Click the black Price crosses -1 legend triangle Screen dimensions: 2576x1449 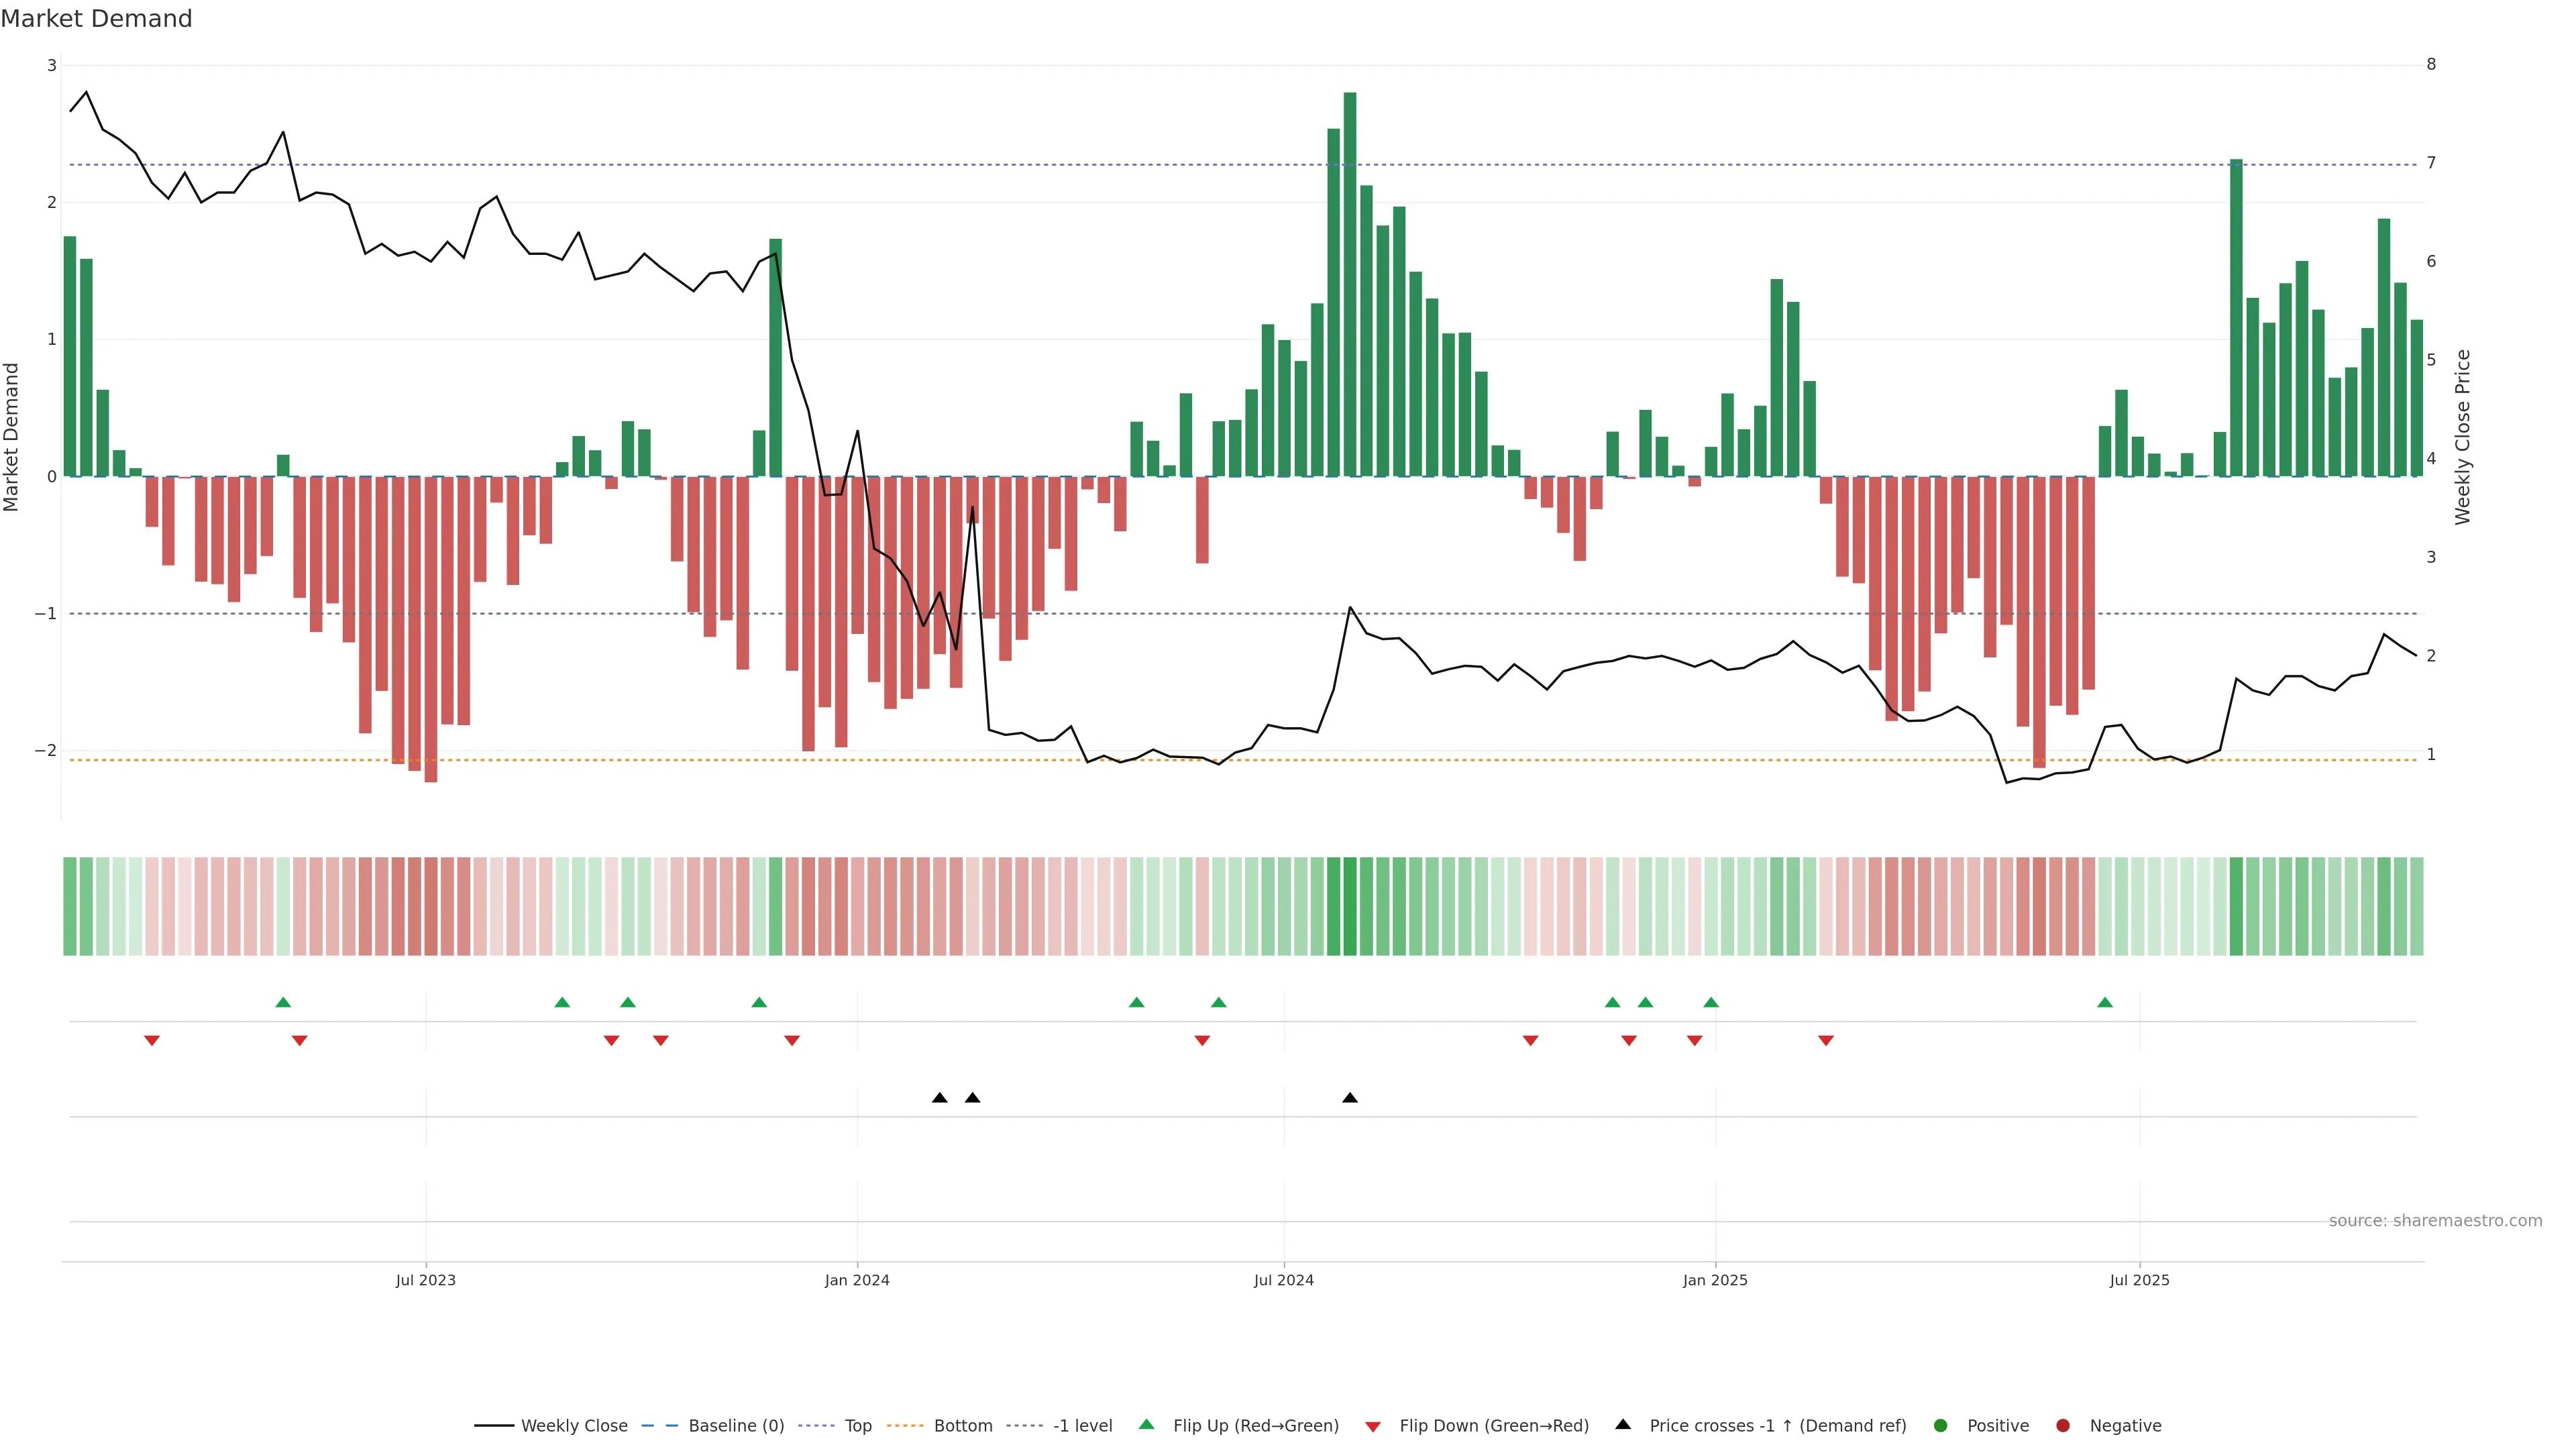click(x=1623, y=1424)
